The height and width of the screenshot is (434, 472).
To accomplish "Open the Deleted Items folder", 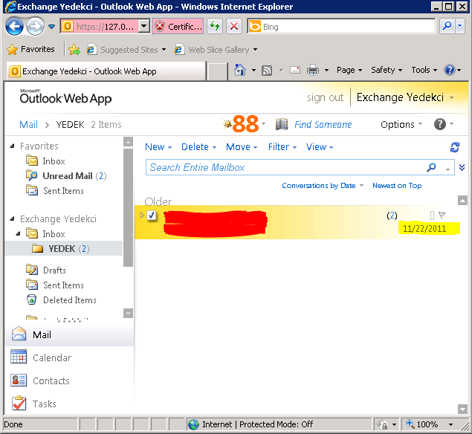I will pyautogui.click(x=61, y=299).
